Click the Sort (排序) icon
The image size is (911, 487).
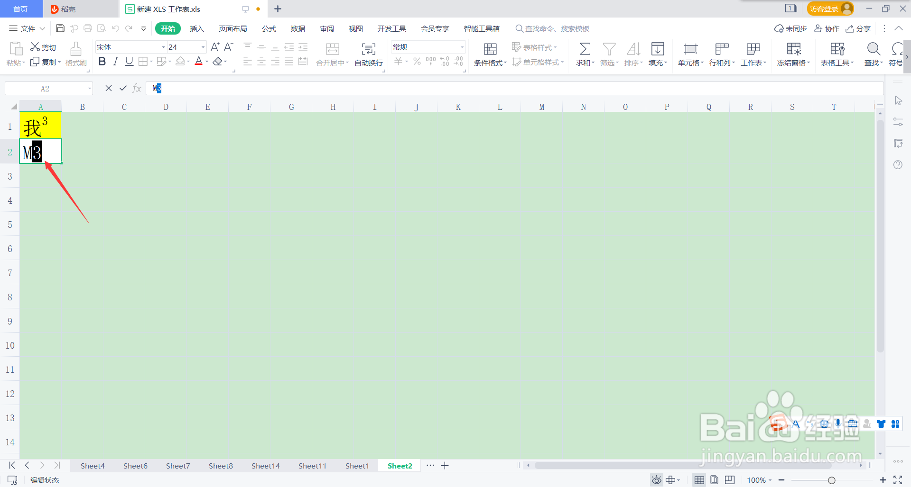pyautogui.click(x=633, y=49)
